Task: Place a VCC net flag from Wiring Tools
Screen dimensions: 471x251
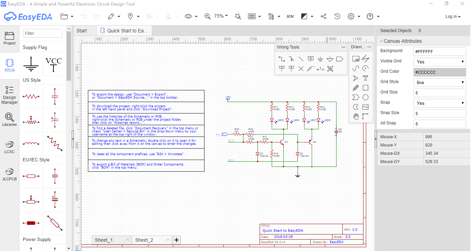Action: click(282, 69)
